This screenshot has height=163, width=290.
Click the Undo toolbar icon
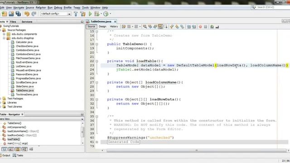tap(27, 14)
